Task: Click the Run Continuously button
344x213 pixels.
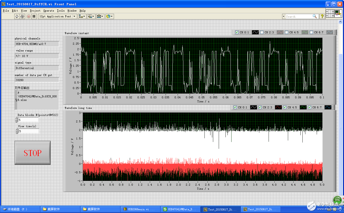Action: [22, 16]
